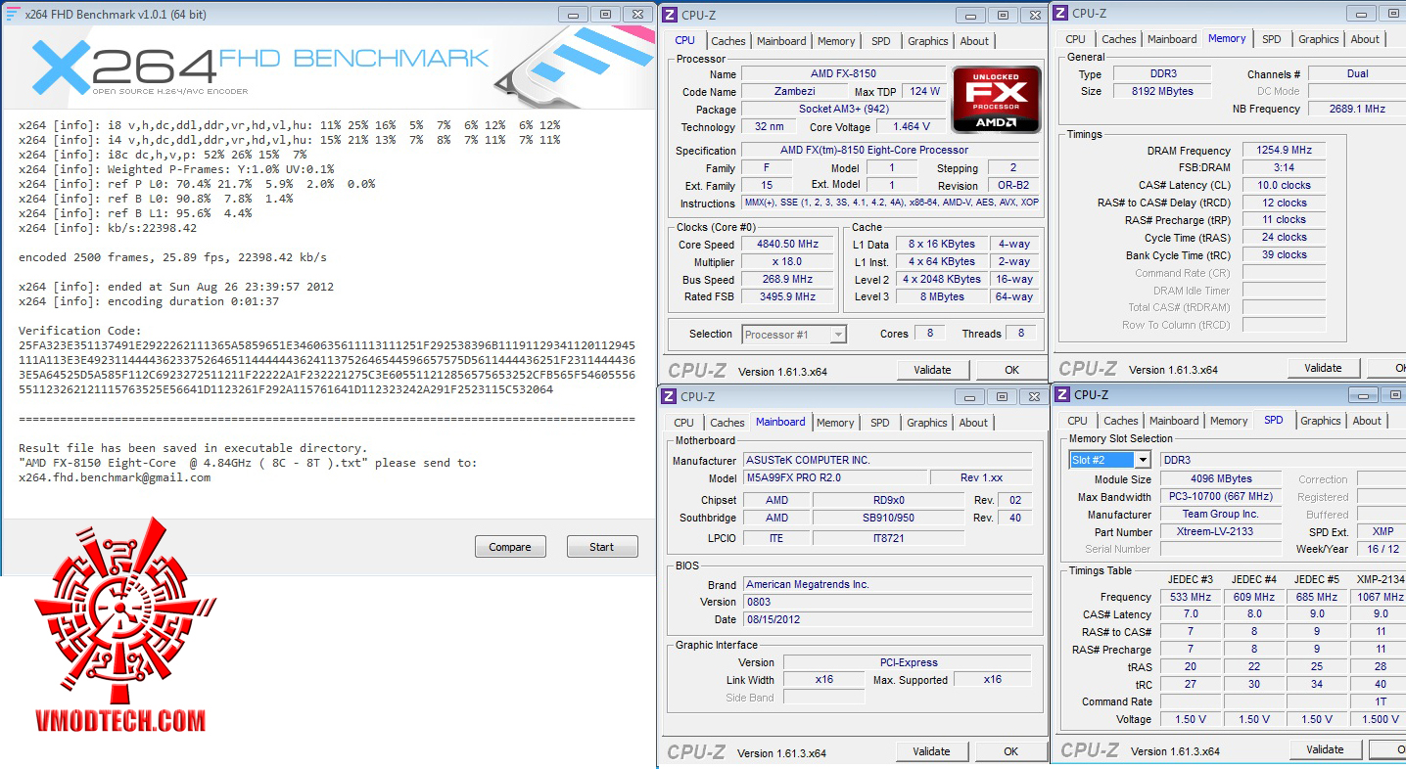Switch to CPU tab in CPU-Z Mainboard window

click(x=684, y=423)
